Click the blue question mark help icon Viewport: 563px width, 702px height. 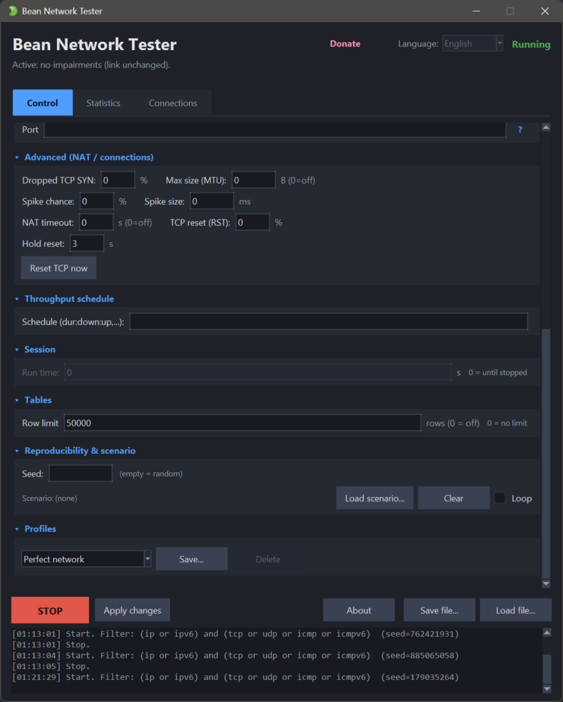520,130
